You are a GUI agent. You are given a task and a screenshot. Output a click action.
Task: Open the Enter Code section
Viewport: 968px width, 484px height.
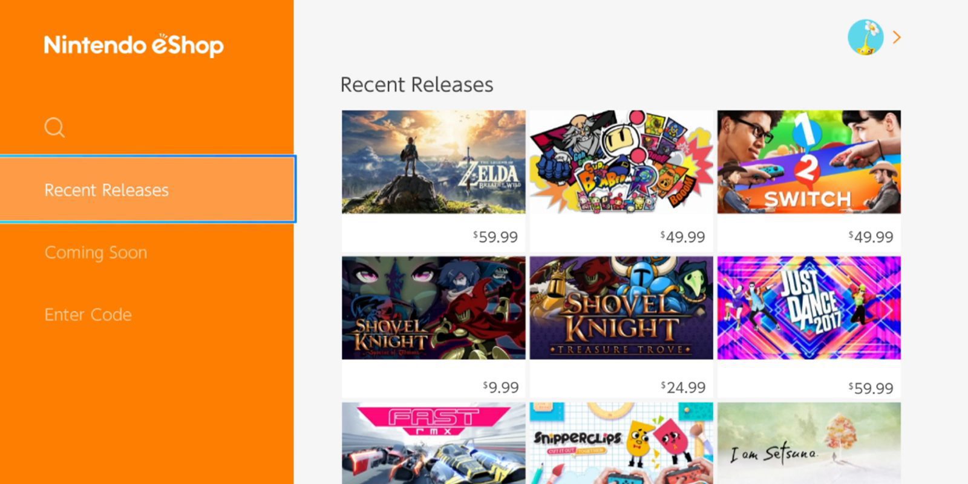[x=88, y=315]
